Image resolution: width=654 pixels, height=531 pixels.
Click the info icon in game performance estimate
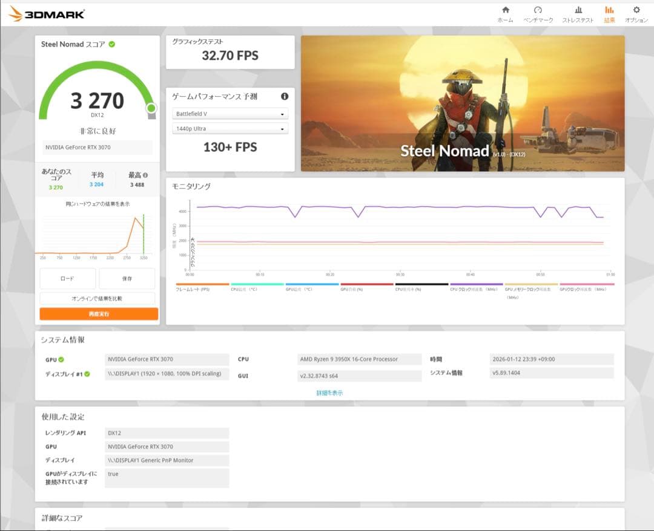point(285,96)
